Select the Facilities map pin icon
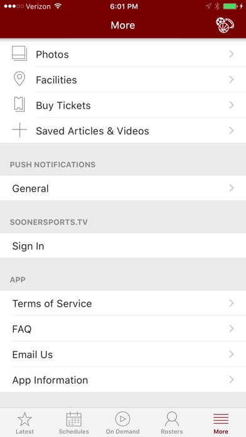 19,79
